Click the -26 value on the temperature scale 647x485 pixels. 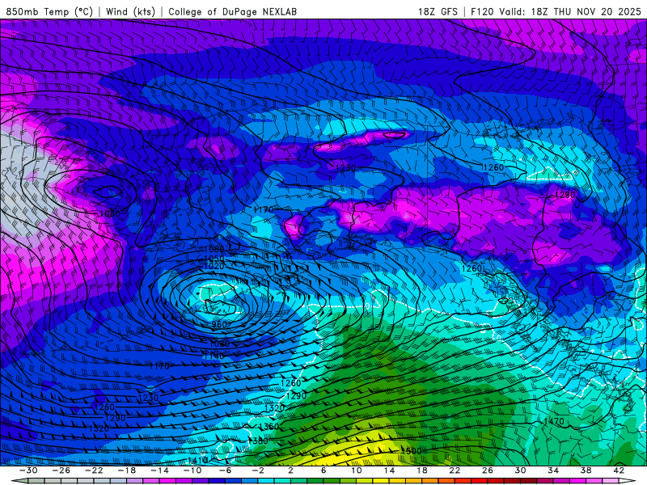coord(61,470)
